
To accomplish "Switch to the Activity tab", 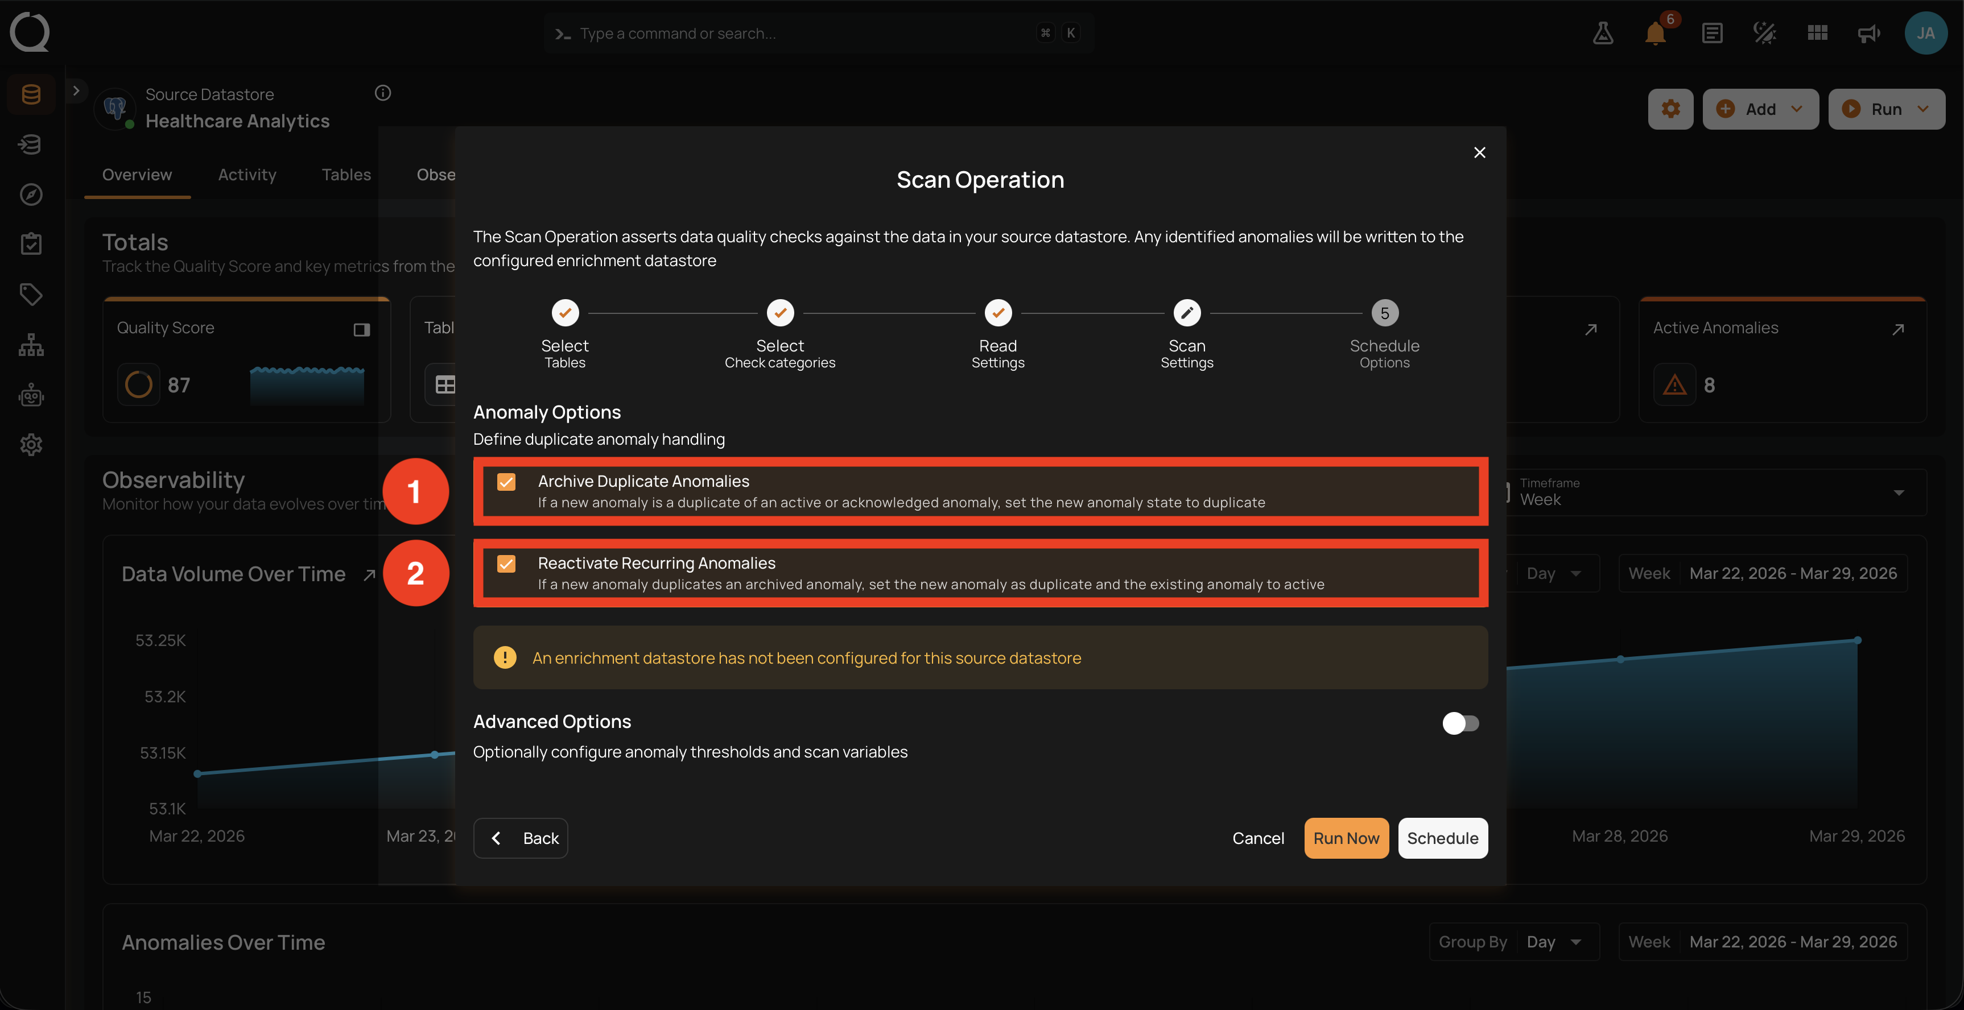I will (247, 175).
